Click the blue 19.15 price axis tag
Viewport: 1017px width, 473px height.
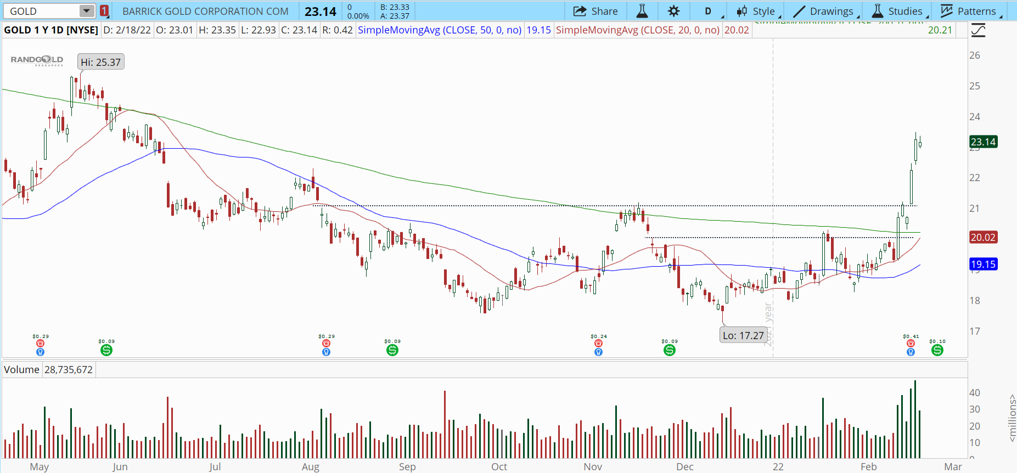(x=983, y=264)
